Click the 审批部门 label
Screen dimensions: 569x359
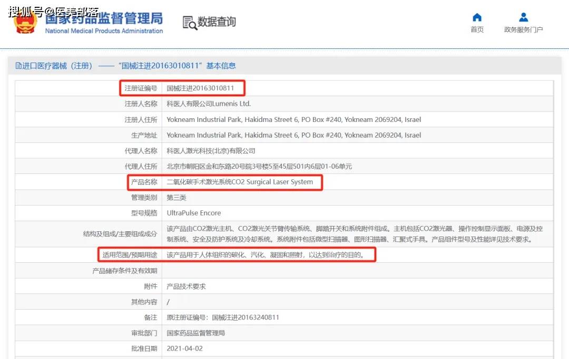tap(144, 333)
